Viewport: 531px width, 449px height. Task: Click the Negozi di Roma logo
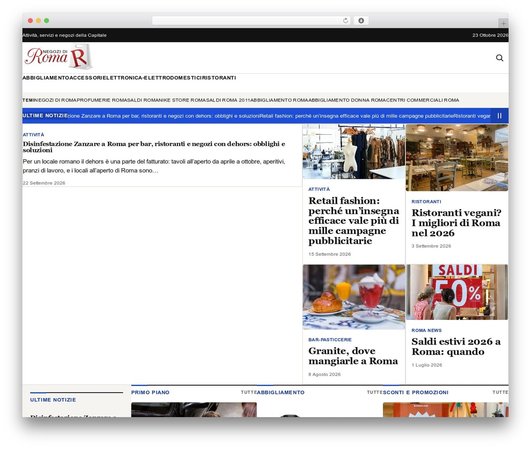tap(58, 56)
